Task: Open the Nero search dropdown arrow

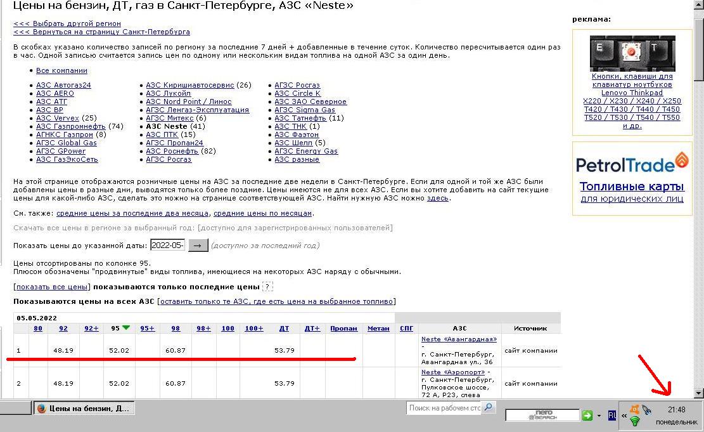Action: click(599, 416)
